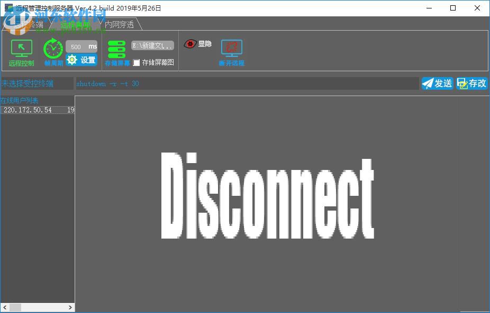Viewport: 490px width, 313px height.
Task: Click the user list scrollbar right arrow
Action: (x=70, y=308)
